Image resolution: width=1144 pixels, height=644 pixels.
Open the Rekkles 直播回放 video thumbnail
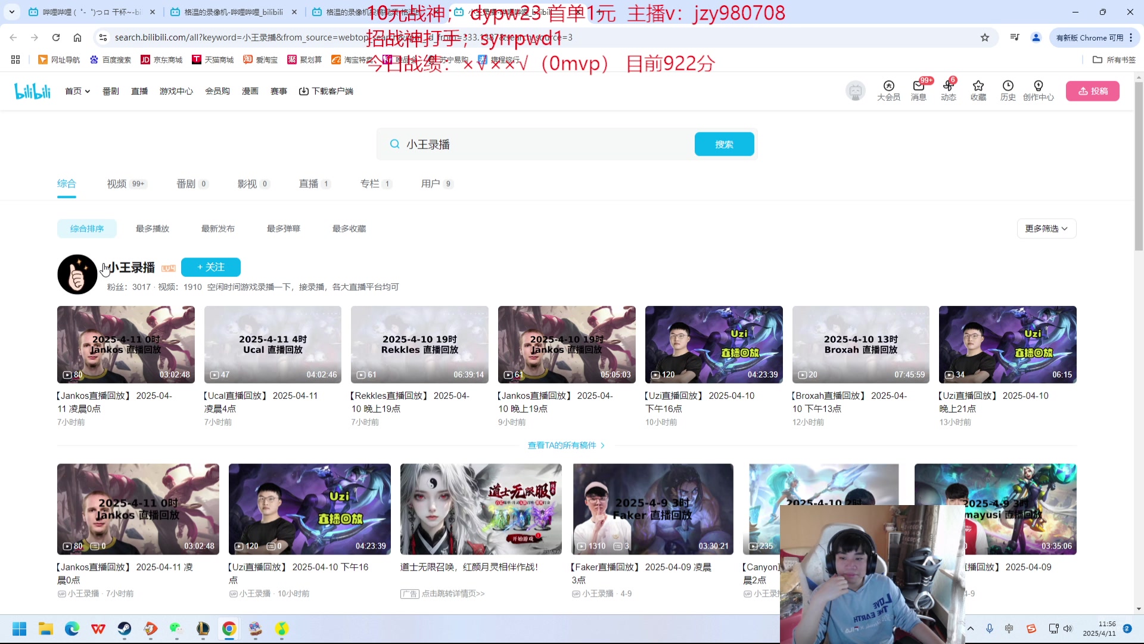coord(419,345)
